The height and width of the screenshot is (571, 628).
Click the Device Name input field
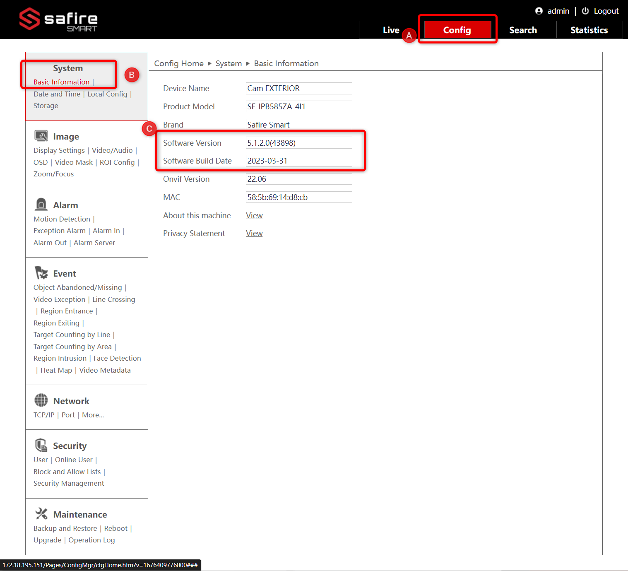coord(298,89)
